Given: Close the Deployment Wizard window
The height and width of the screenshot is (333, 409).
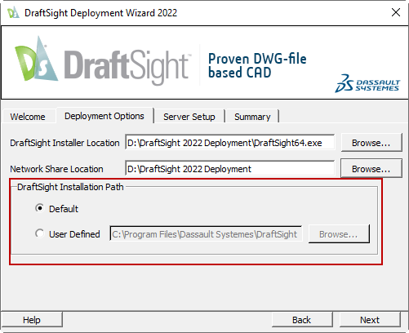Looking at the screenshot, I should (x=396, y=12).
